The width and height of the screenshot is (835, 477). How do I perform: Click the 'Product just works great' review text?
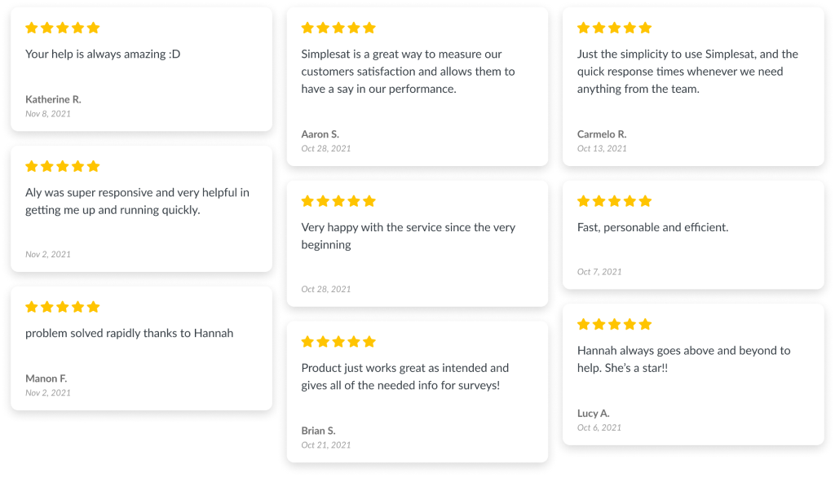point(404,377)
